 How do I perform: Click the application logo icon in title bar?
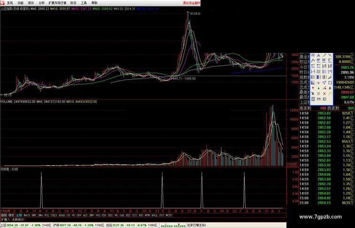tap(2, 3)
